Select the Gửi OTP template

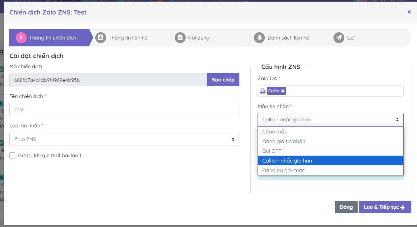[330, 151]
